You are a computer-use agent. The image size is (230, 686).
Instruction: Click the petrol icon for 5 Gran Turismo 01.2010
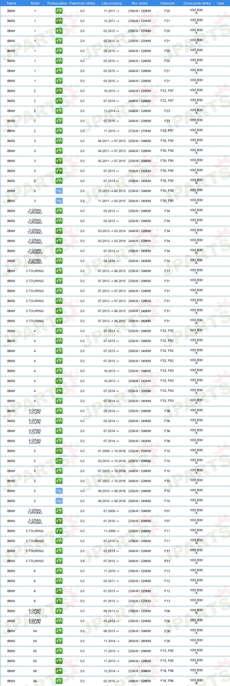pos(59,521)
